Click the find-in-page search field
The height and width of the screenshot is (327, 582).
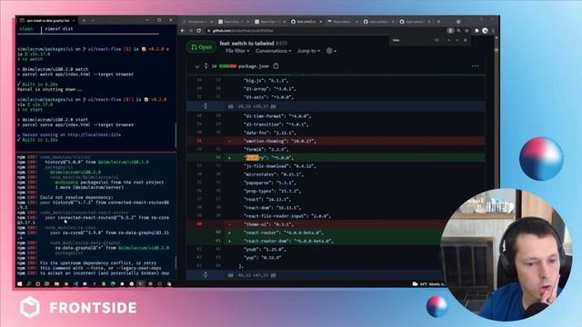coord(411,40)
